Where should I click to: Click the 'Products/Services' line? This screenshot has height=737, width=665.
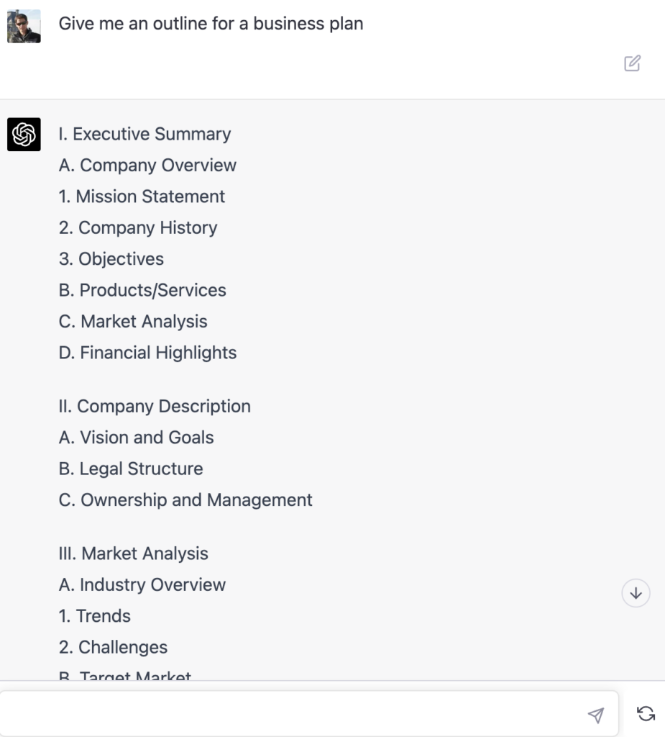[143, 290]
